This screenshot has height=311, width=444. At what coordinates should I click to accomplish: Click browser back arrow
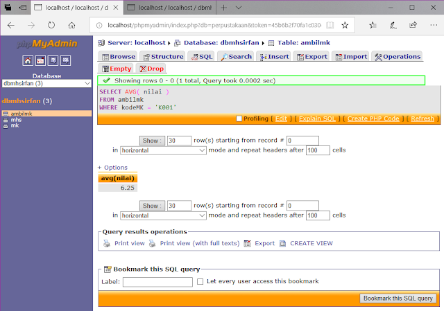[11, 26]
